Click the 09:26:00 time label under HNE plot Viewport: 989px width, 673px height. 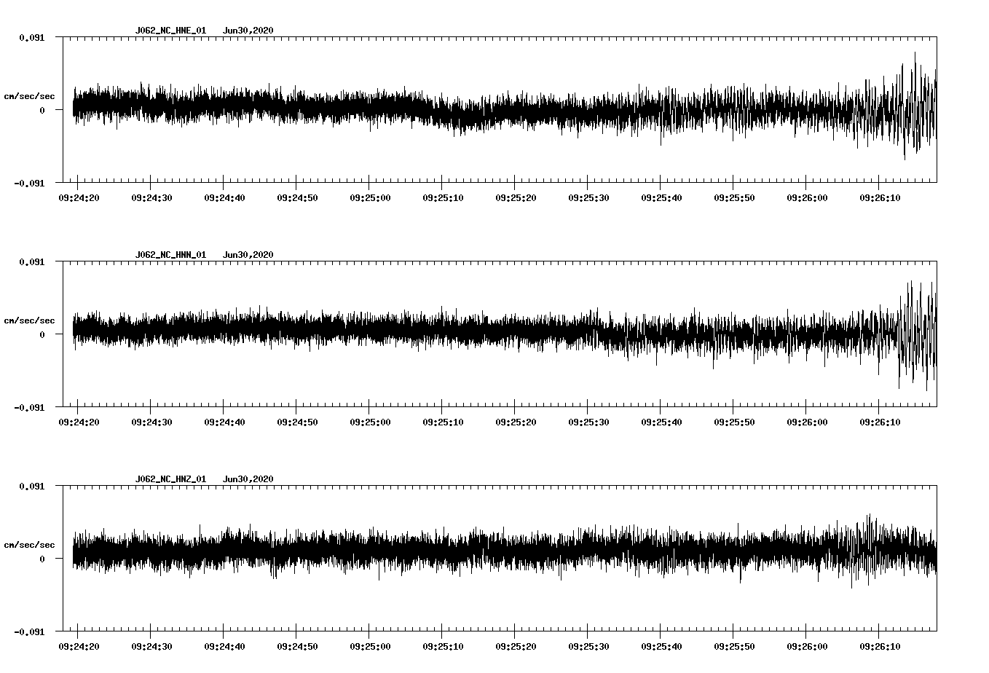pyautogui.click(x=807, y=197)
